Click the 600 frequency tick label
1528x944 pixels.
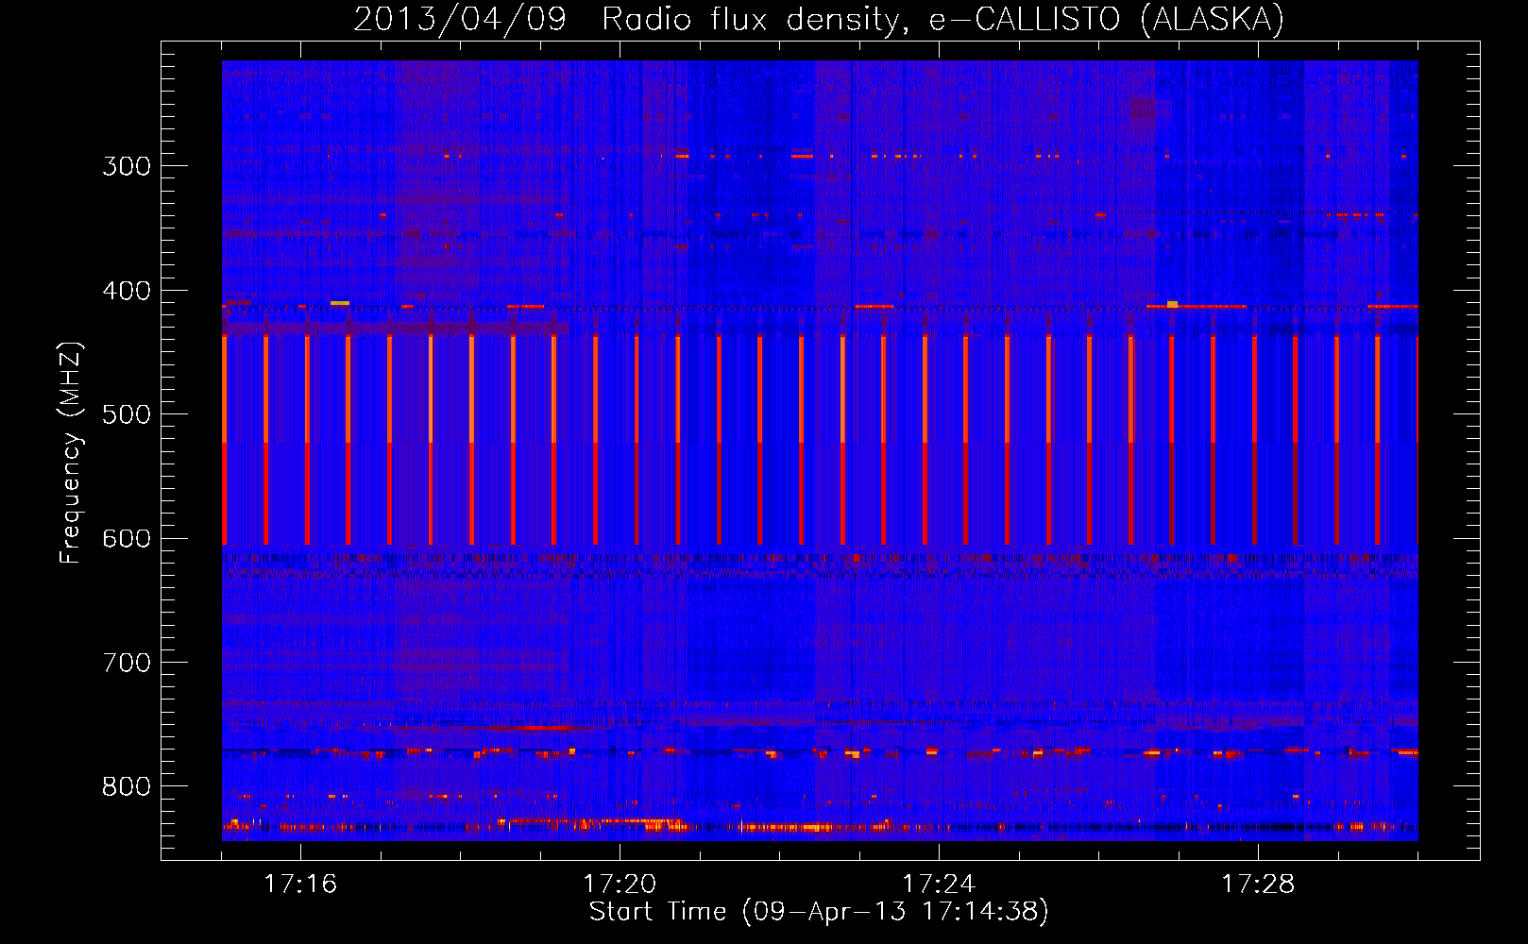[x=127, y=539]
